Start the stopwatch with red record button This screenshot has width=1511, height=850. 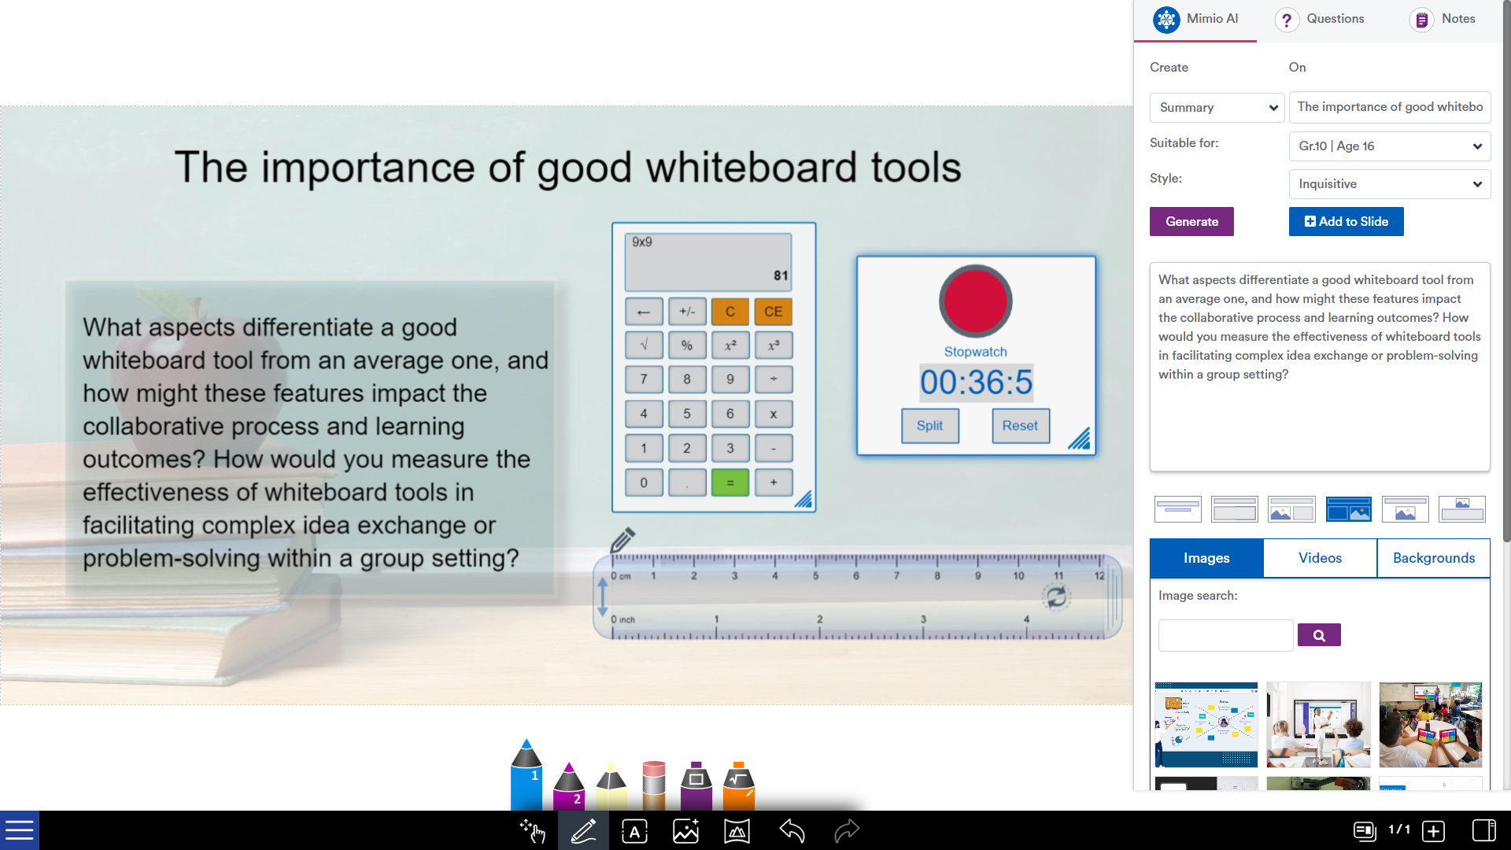point(975,301)
